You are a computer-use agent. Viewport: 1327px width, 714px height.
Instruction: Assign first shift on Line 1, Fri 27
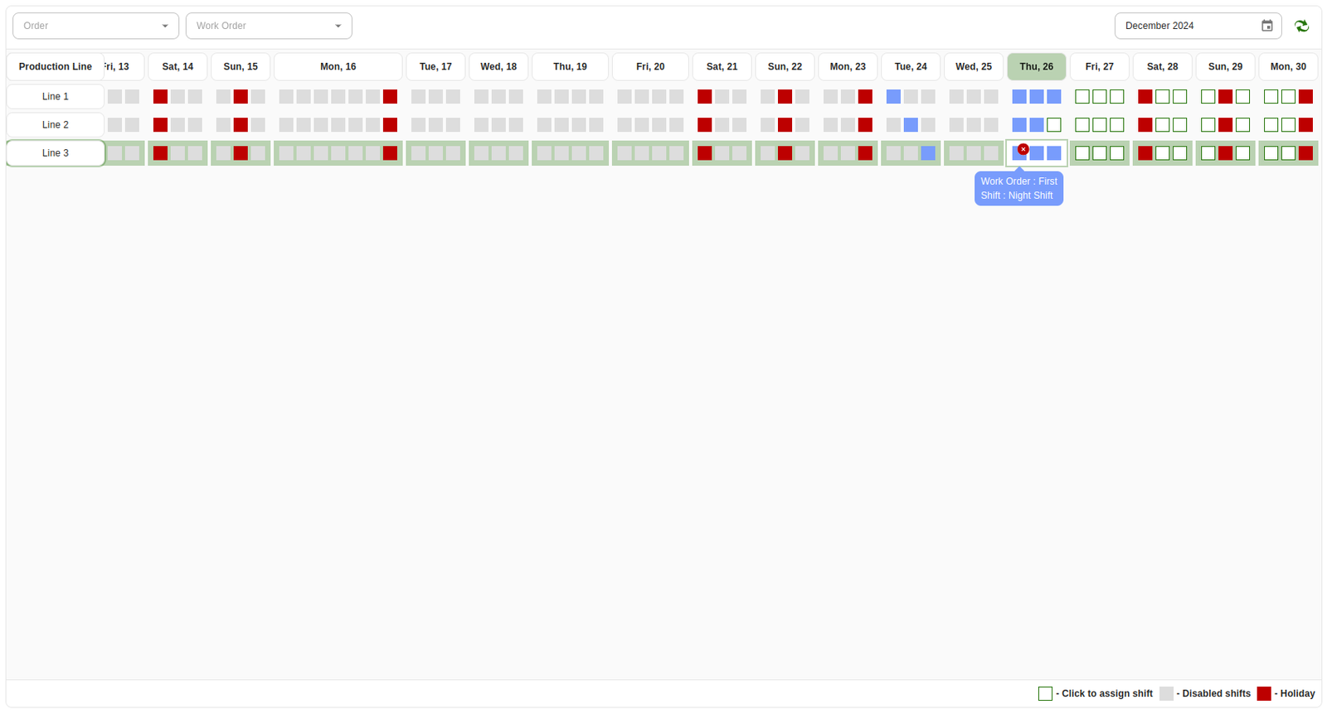pyautogui.click(x=1082, y=97)
